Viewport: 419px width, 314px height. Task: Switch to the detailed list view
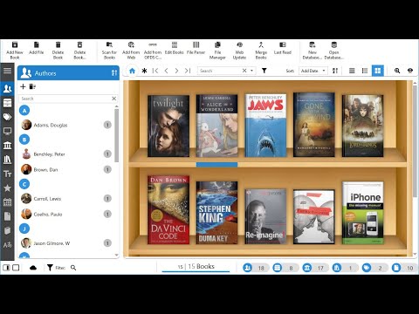pyautogui.click(x=365, y=71)
